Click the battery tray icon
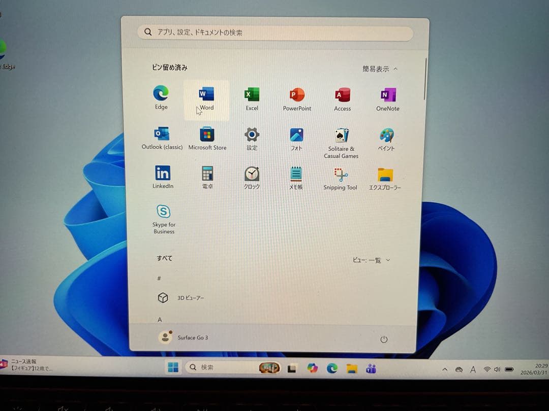 [509, 370]
